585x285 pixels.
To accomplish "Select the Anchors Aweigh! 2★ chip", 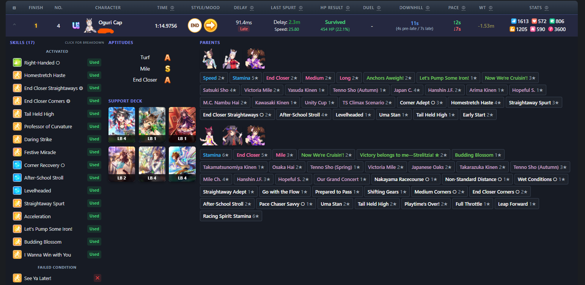I will (x=389, y=78).
